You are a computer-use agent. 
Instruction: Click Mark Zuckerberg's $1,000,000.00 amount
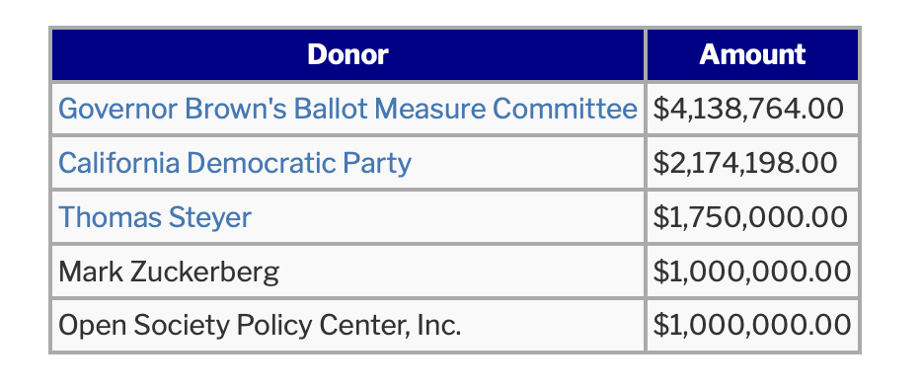[x=752, y=272]
